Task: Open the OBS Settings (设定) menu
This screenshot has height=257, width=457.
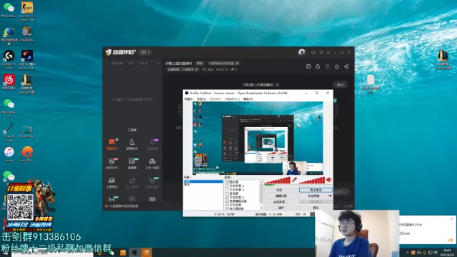Action: [x=201, y=99]
